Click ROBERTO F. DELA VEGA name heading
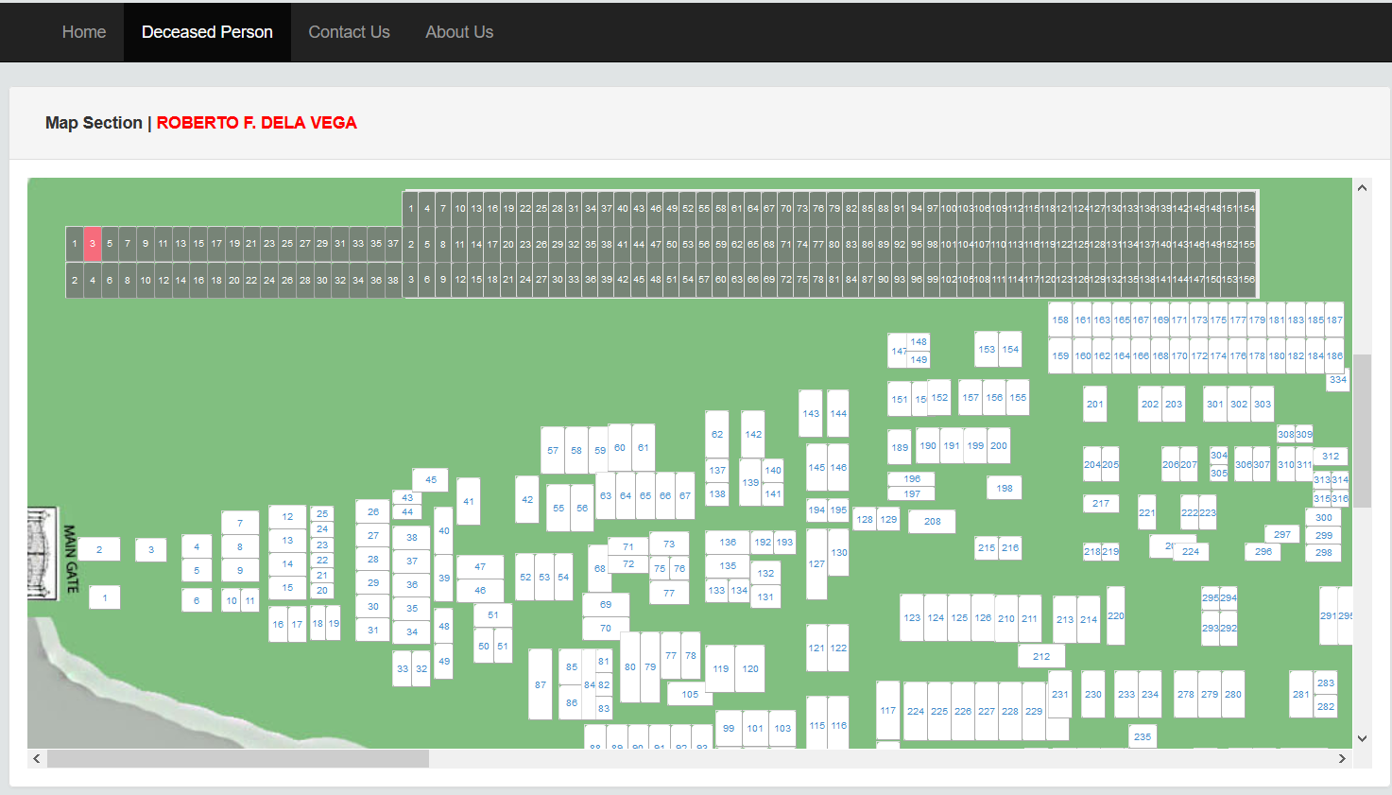This screenshot has width=1392, height=795. tap(257, 122)
